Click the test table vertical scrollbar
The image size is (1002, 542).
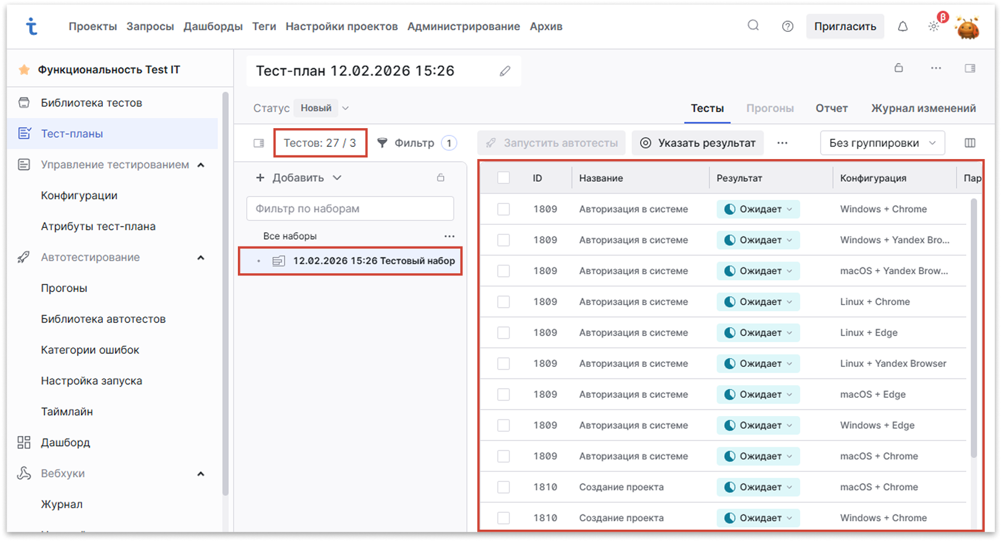pyautogui.click(x=973, y=329)
